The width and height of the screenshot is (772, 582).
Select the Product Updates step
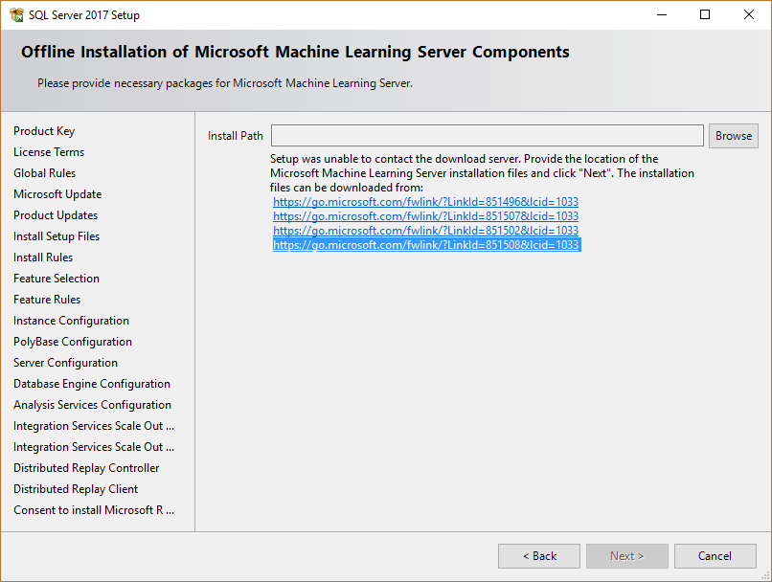pyautogui.click(x=56, y=215)
